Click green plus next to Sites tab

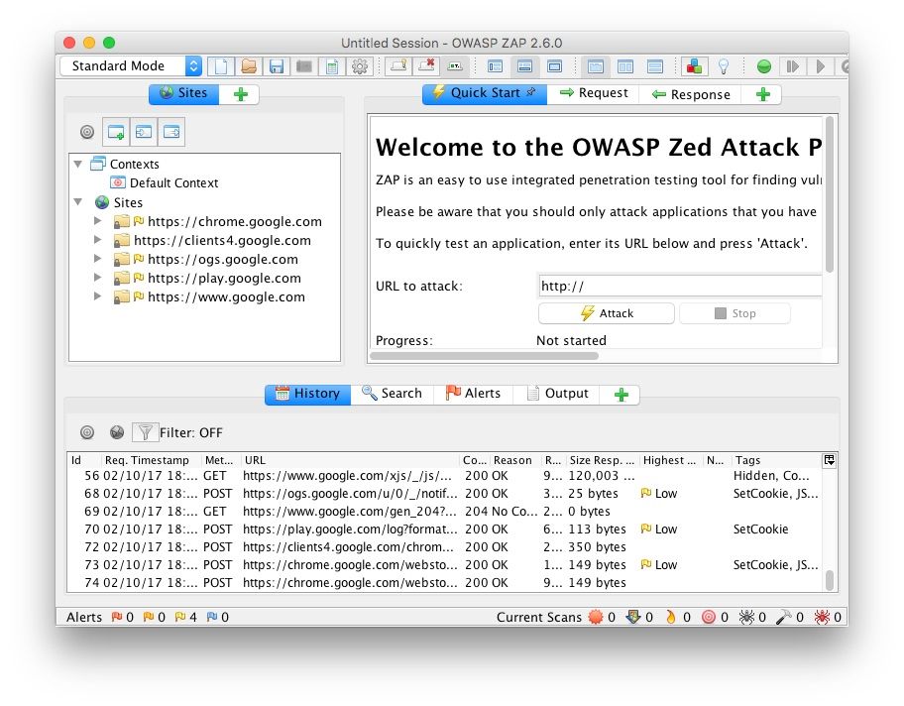(x=241, y=94)
